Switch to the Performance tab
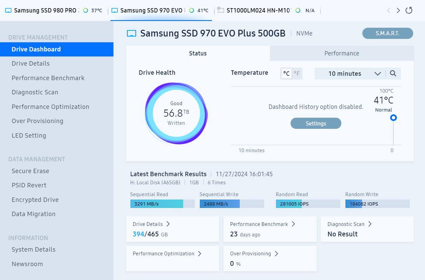Viewport: 425px width, 280px height. (x=341, y=53)
